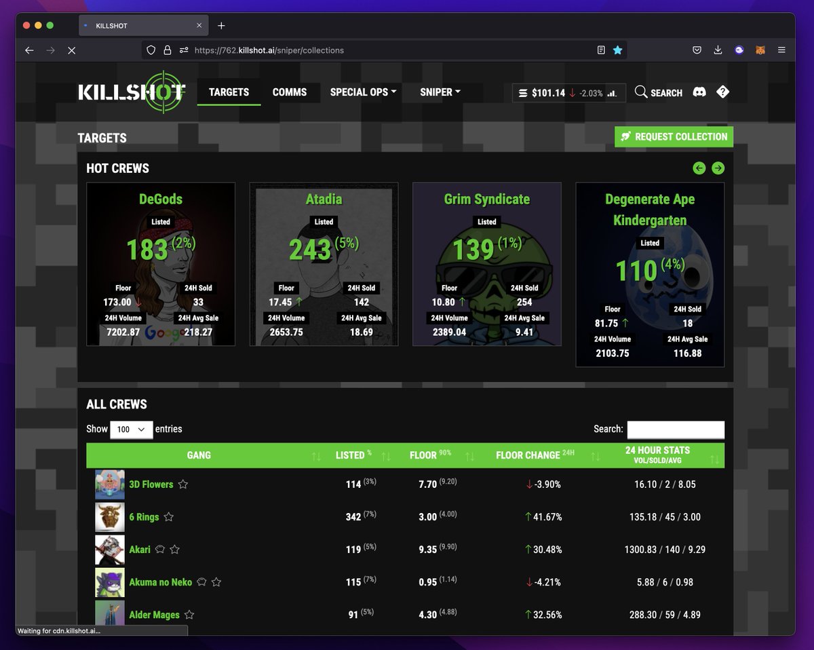Open the SPECIAL OPS dropdown
Viewport: 814px width, 650px height.
click(363, 92)
